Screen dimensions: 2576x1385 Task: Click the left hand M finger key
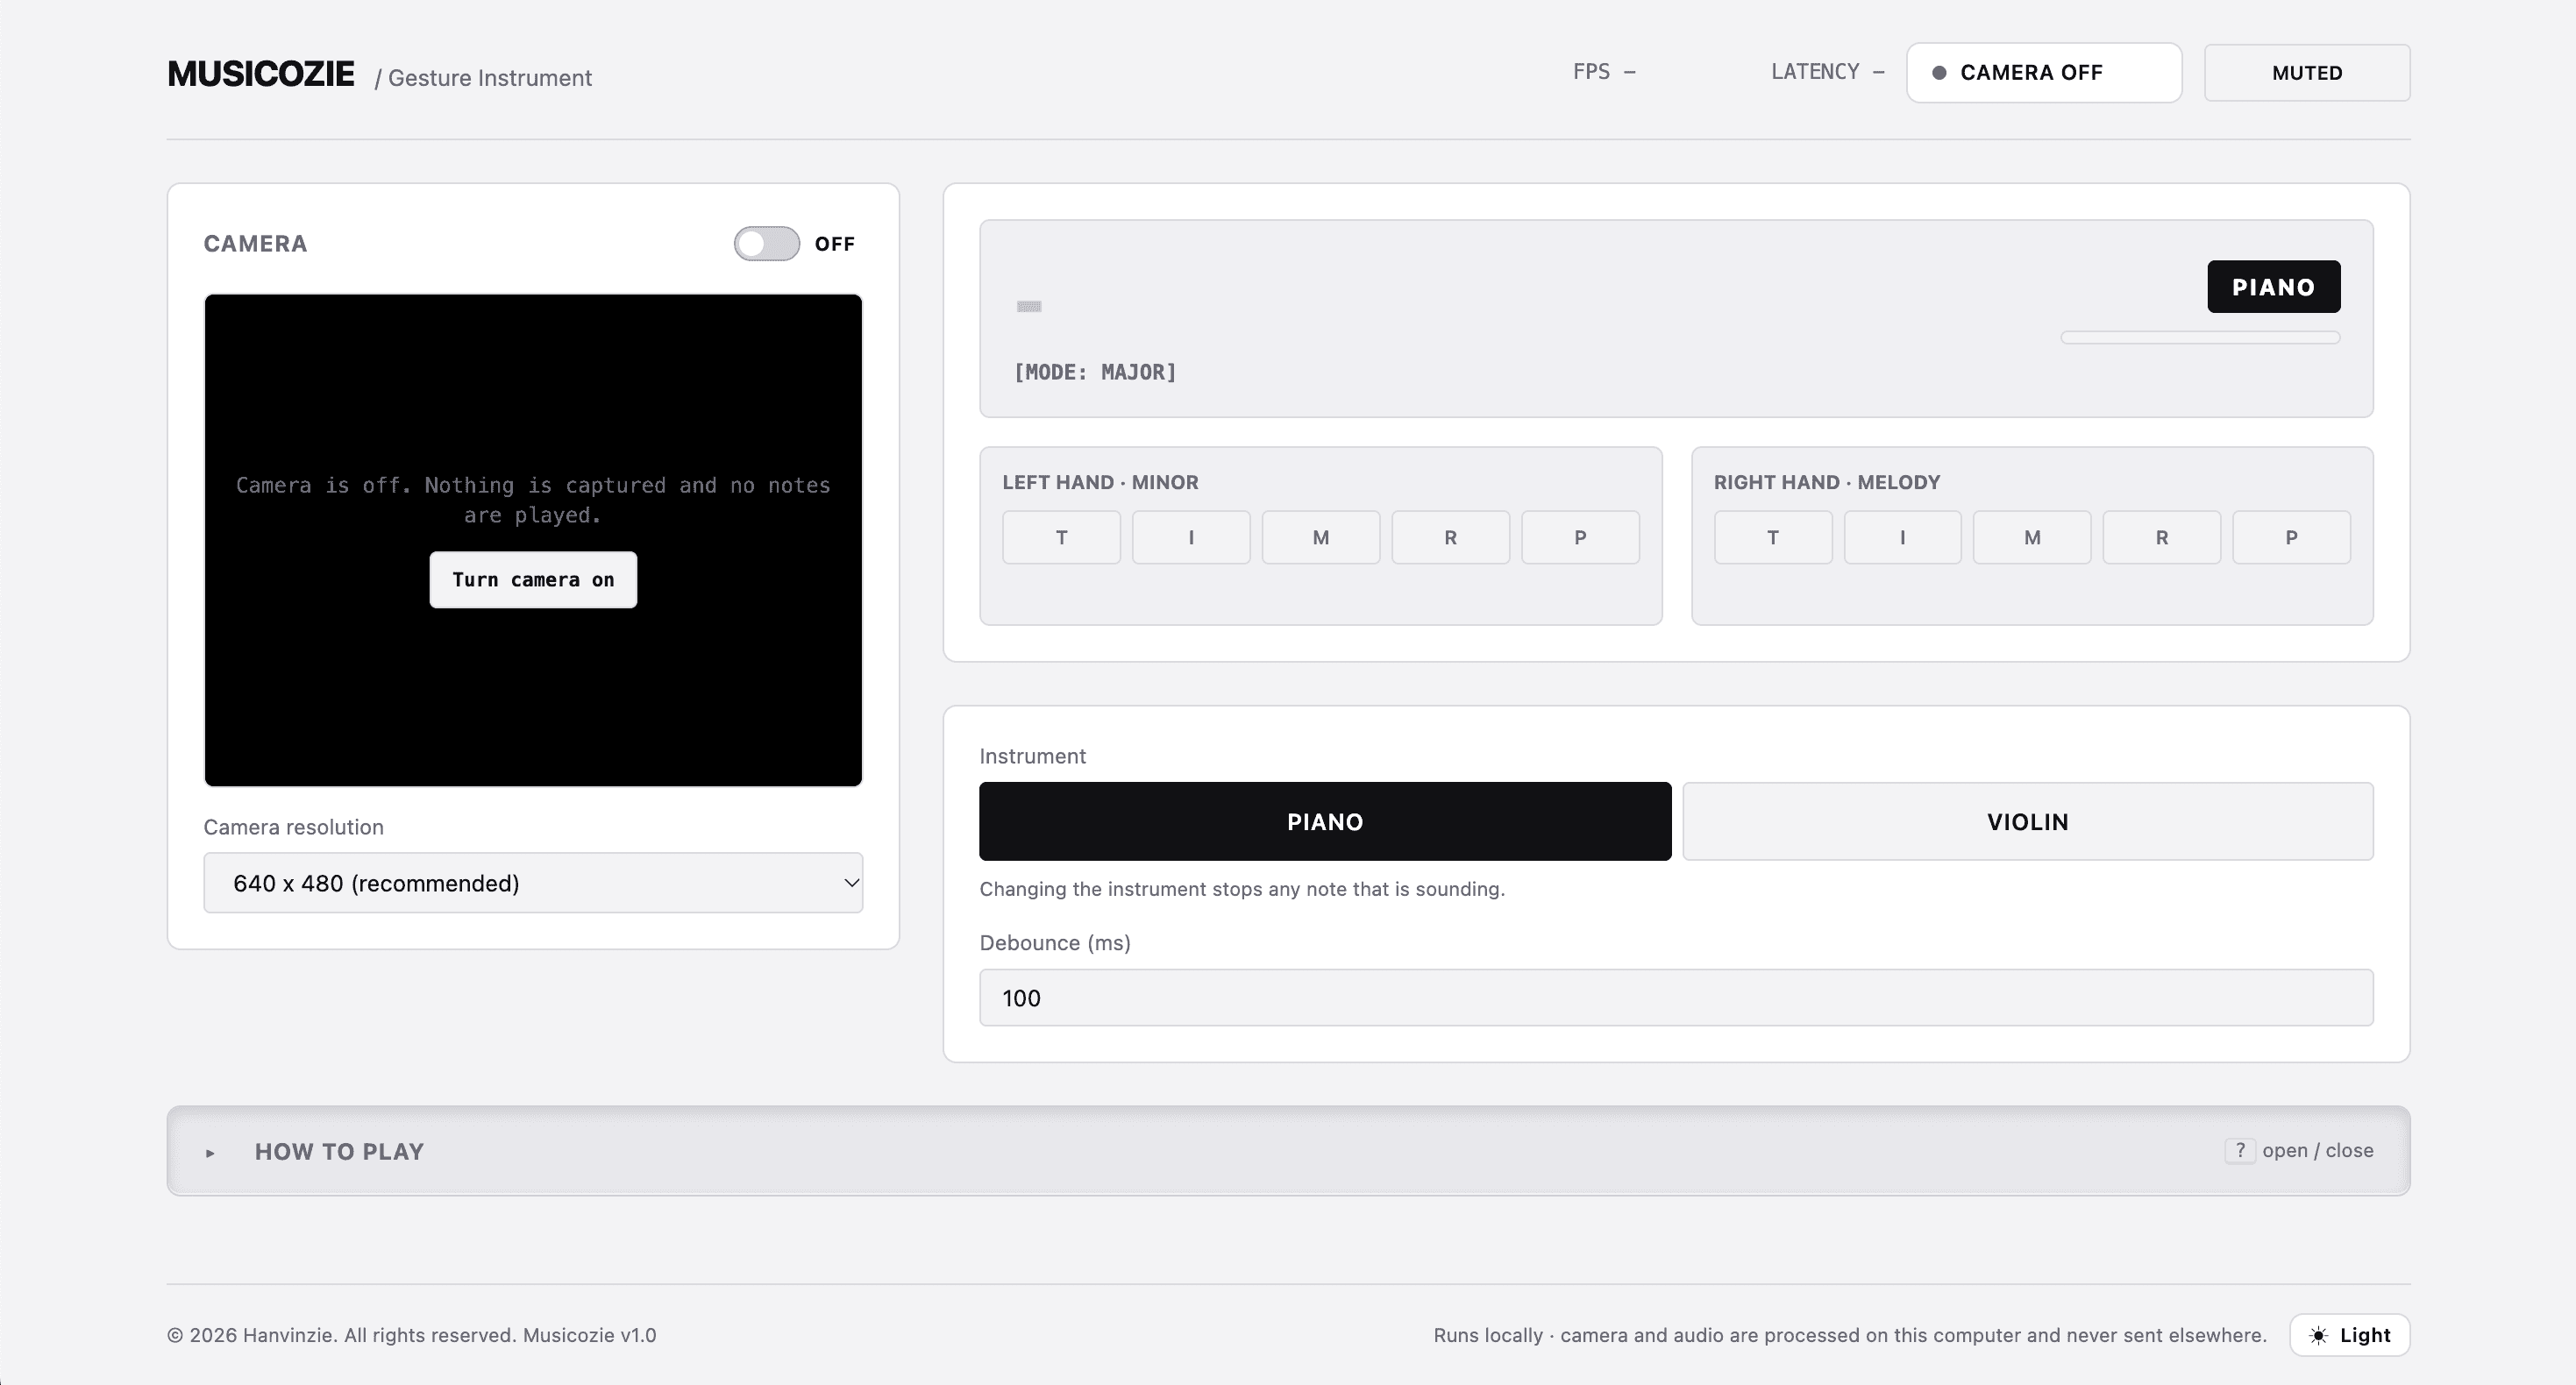(1321, 537)
